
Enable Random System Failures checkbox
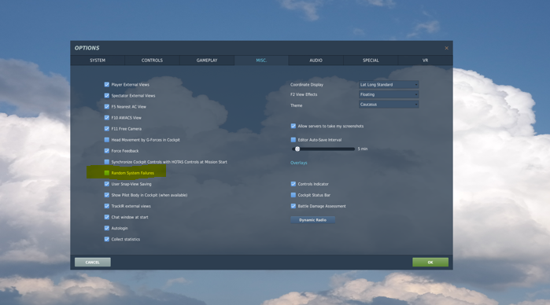[x=107, y=173]
